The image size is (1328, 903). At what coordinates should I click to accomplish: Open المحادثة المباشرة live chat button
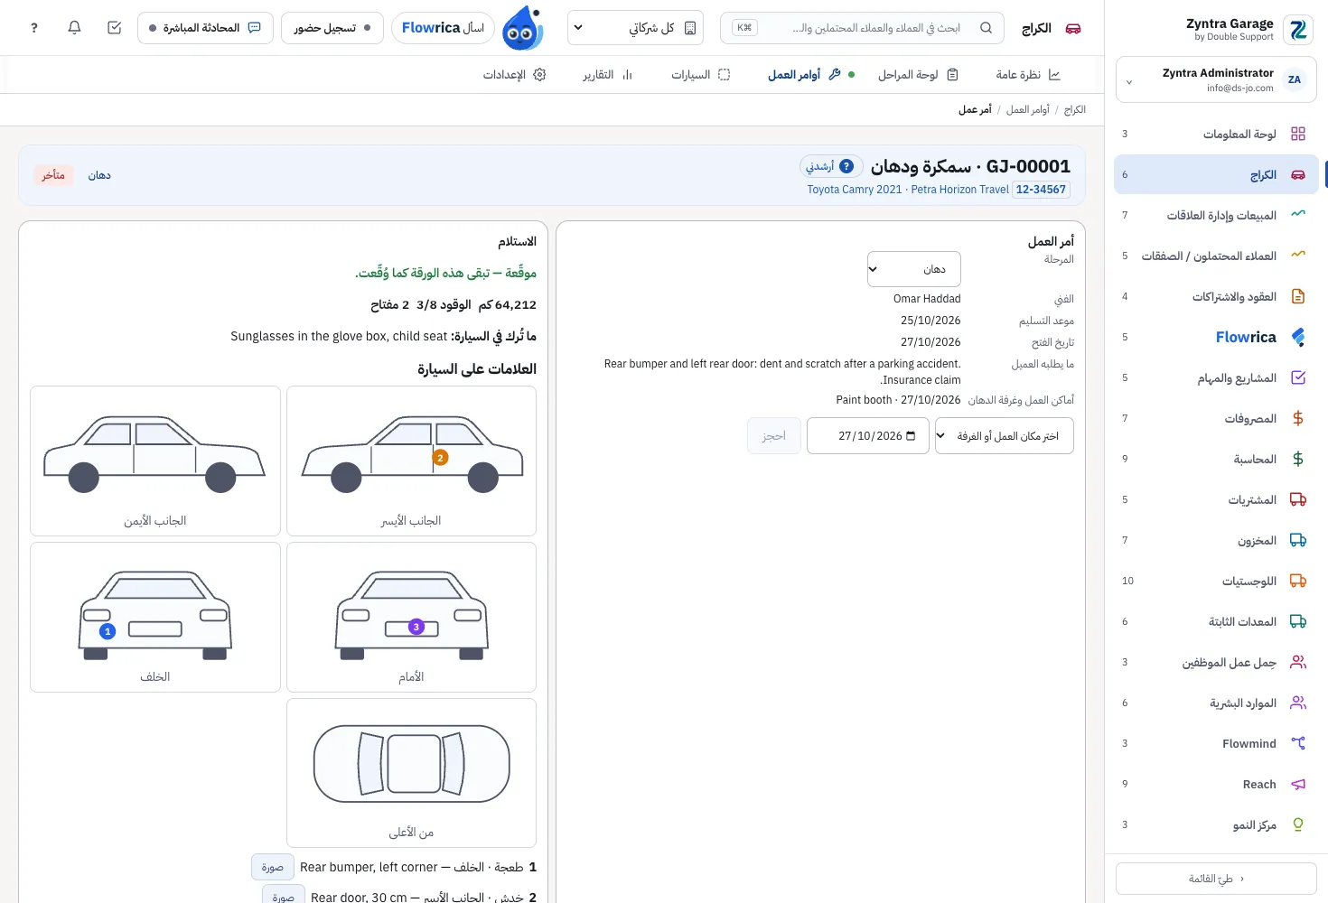click(x=204, y=28)
